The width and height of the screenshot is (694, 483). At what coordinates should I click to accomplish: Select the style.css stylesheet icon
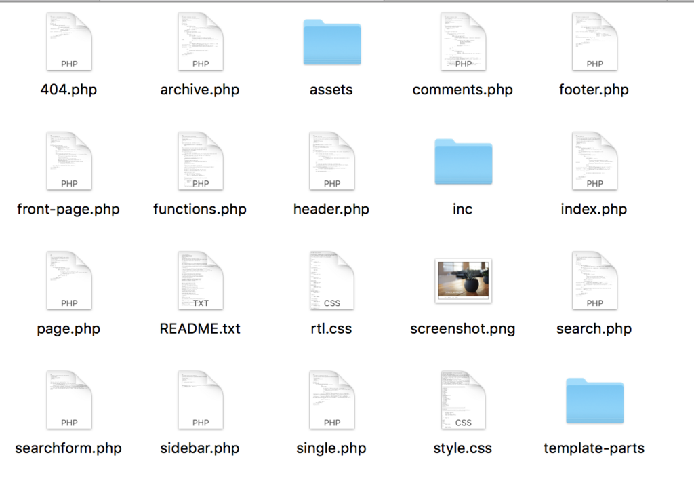[463, 400]
